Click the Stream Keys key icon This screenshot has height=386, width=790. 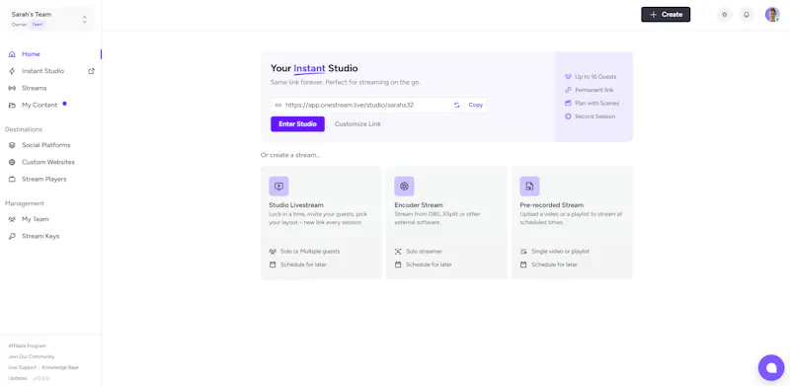point(12,236)
